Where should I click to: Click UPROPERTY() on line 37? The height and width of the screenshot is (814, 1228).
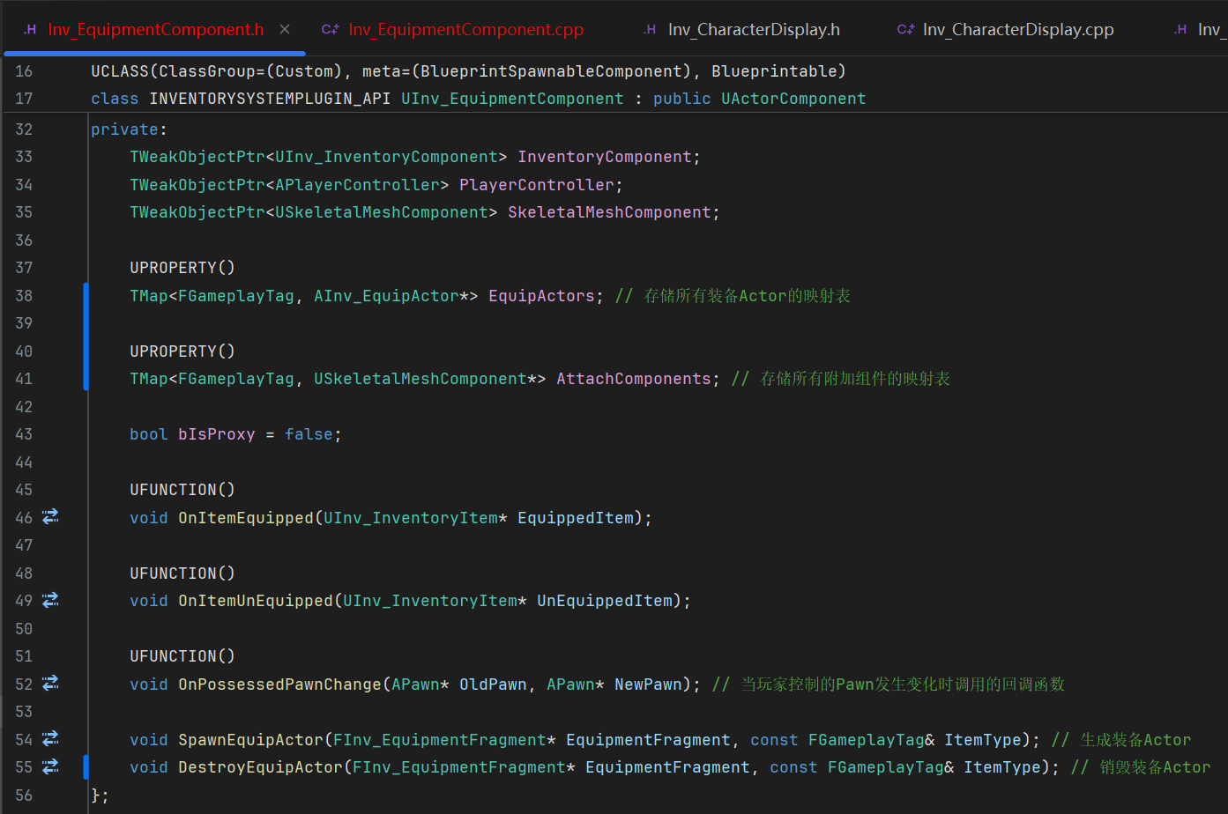click(x=182, y=268)
